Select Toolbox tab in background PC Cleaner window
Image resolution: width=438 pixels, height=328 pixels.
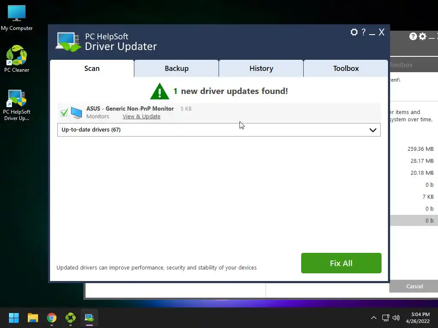(x=401, y=65)
